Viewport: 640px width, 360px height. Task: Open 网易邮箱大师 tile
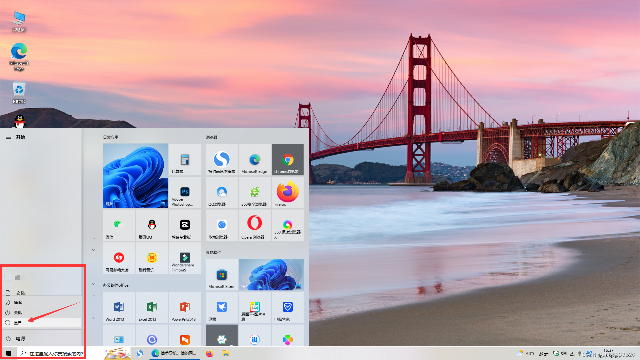(x=119, y=258)
